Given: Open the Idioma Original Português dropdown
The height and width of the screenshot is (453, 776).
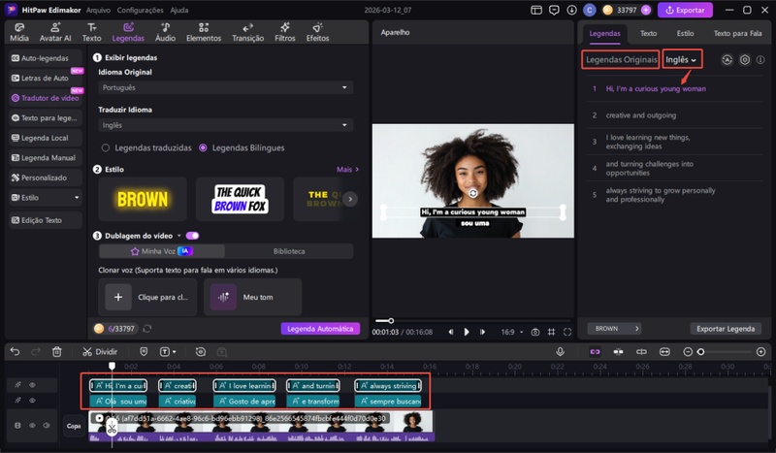Looking at the screenshot, I should click(x=225, y=87).
